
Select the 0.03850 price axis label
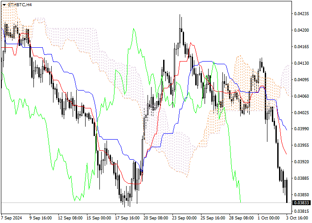click(x=302, y=194)
